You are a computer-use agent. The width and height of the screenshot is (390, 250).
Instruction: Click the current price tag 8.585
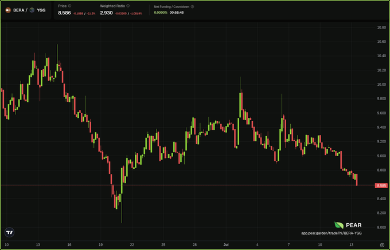pos(381,185)
